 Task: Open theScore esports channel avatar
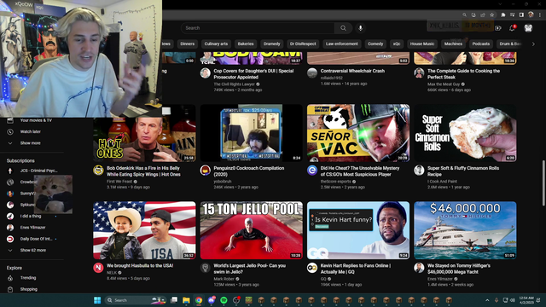[x=312, y=171]
